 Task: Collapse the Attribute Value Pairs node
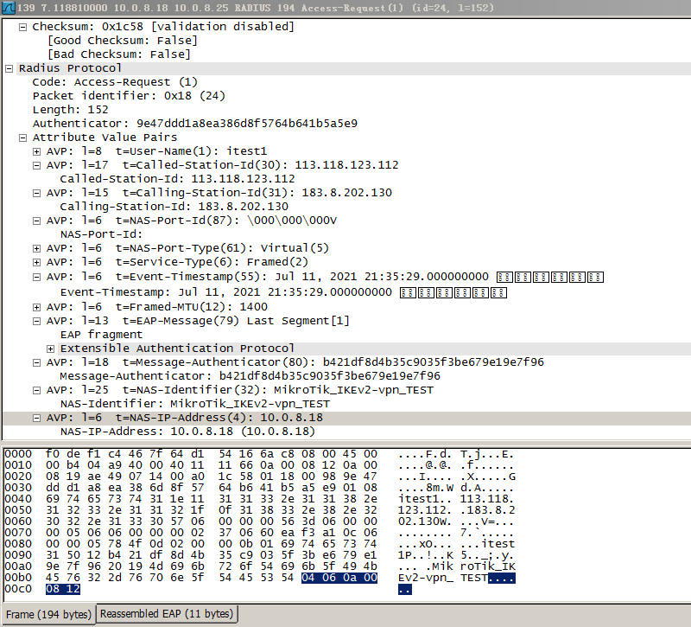[23, 138]
